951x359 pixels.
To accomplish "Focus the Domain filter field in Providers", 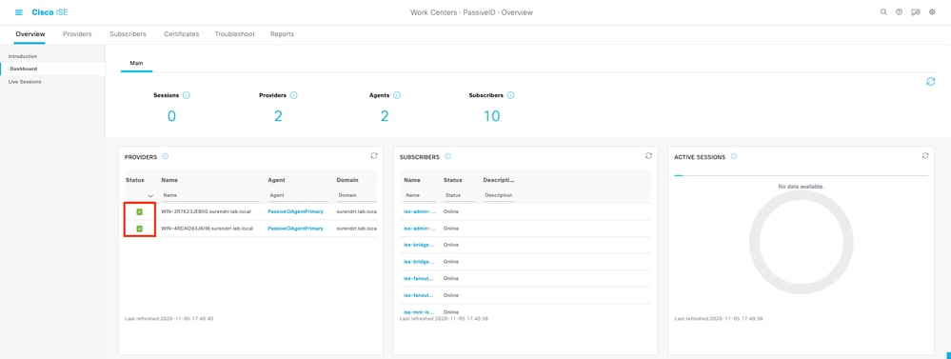I will tap(356, 196).
